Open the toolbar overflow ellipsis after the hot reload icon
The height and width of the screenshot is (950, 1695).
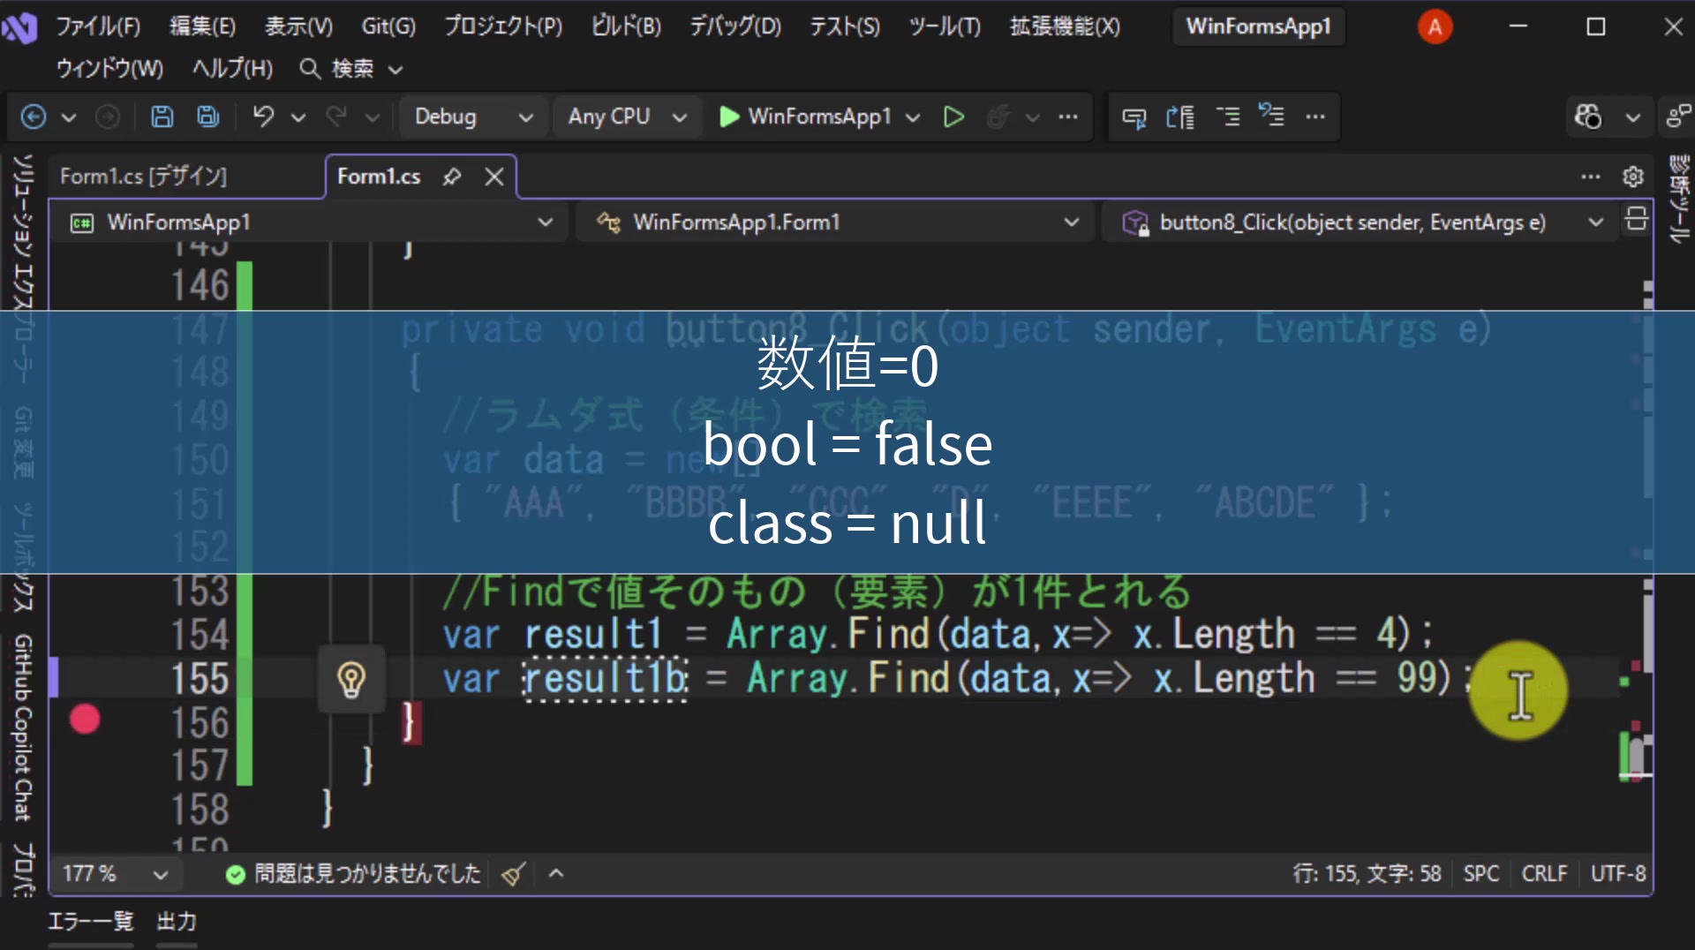(1068, 117)
